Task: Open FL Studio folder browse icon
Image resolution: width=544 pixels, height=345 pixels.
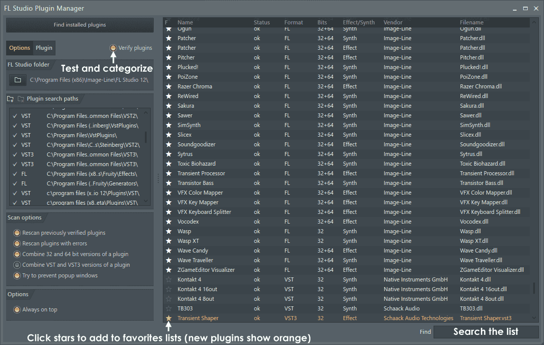Action: [18, 80]
